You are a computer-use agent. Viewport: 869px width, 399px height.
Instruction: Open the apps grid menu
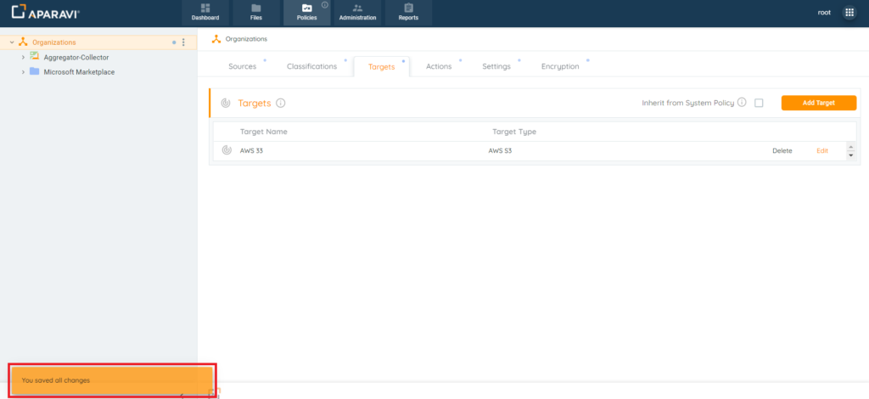pos(849,12)
